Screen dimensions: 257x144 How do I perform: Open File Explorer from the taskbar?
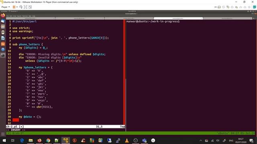pyautogui.click(x=31, y=140)
